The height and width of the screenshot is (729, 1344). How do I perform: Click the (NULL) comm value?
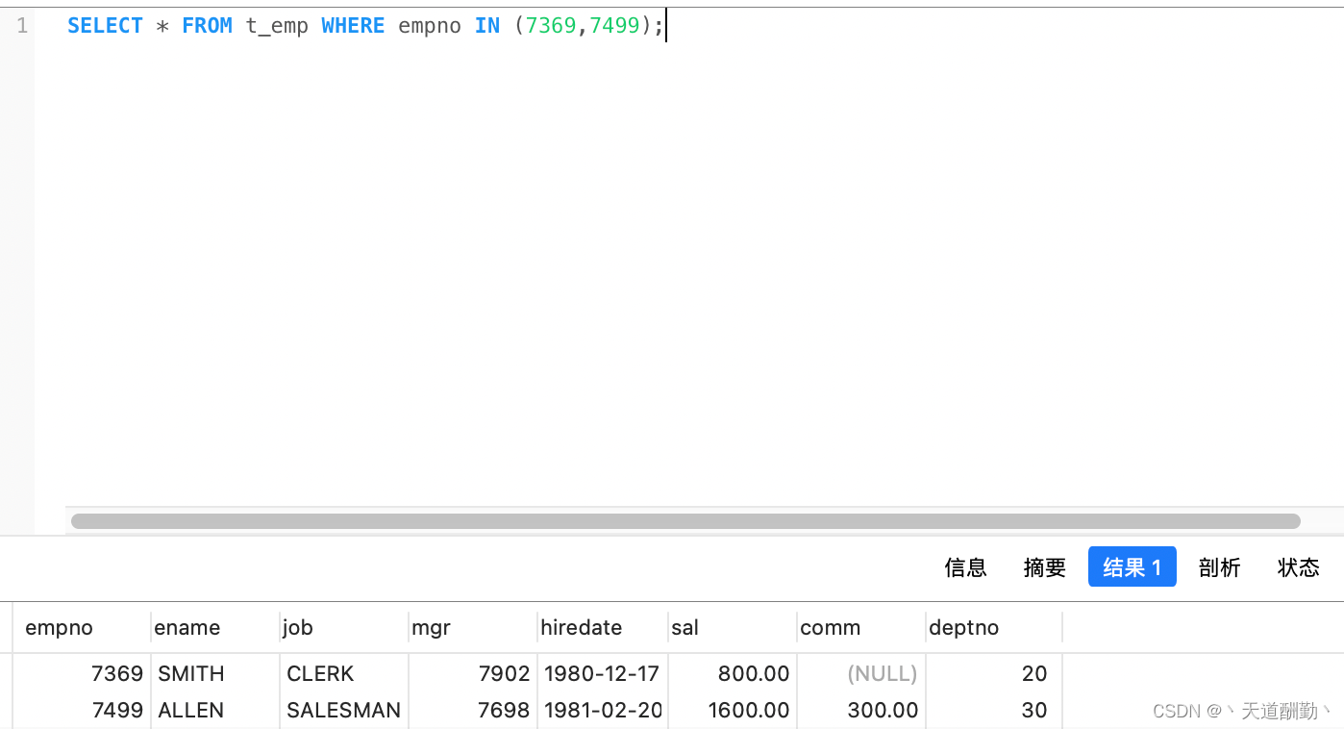tap(883, 673)
